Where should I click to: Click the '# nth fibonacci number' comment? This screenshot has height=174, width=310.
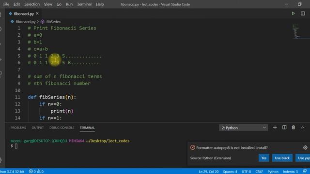pos(59,83)
